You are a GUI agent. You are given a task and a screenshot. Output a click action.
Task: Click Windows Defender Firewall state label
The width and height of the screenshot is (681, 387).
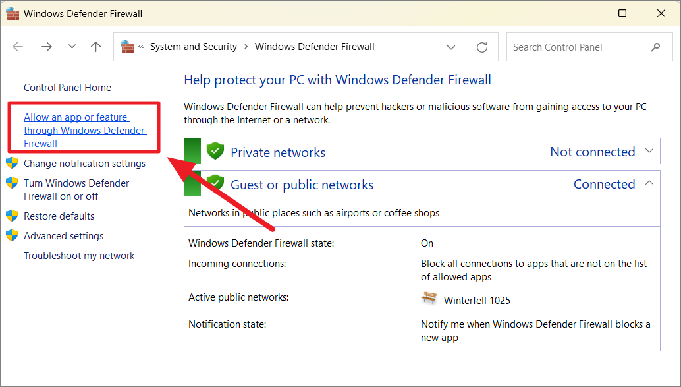[x=261, y=243]
